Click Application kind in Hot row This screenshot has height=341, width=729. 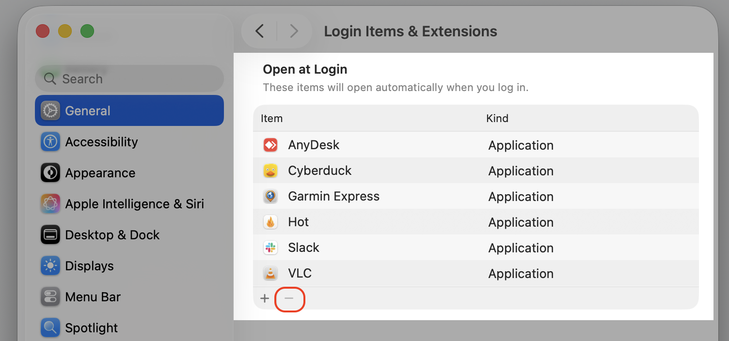pyautogui.click(x=521, y=222)
